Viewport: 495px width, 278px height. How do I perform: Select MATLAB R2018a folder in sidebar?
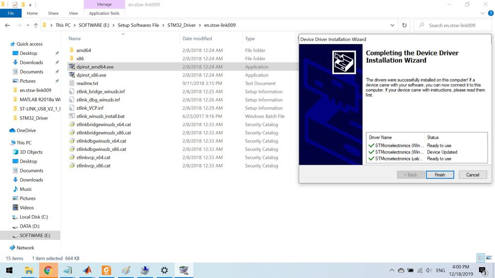40,99
